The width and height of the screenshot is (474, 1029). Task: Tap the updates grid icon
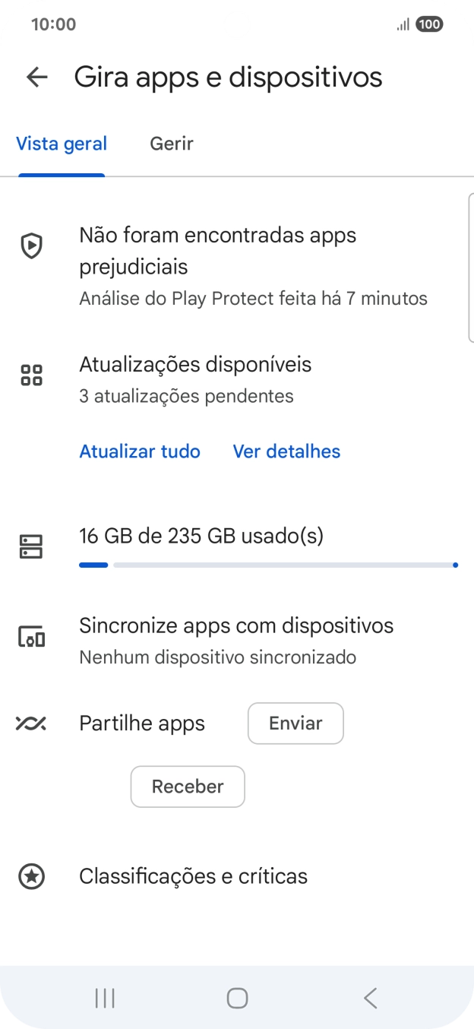pyautogui.click(x=31, y=375)
